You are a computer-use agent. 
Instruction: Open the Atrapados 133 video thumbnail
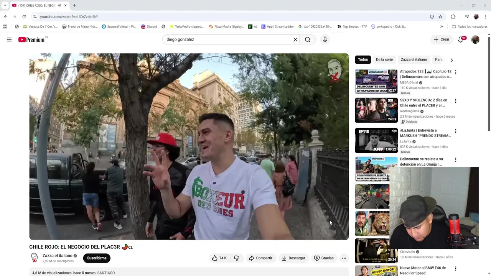pos(376,81)
